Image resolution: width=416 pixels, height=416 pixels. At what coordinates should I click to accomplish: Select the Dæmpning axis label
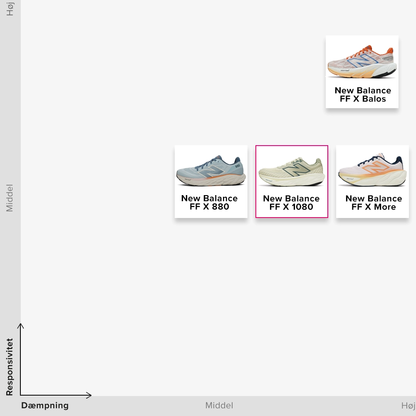45,406
